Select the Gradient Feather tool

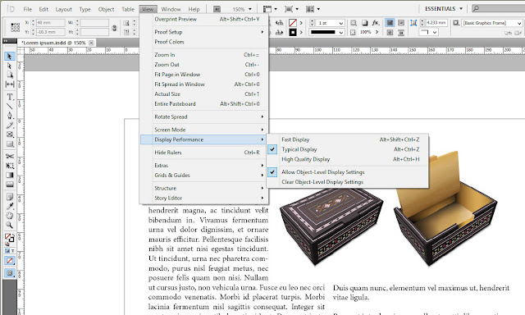(9, 184)
